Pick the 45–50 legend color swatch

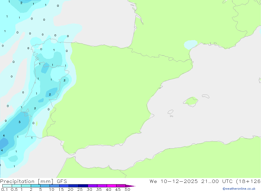pos(121,186)
